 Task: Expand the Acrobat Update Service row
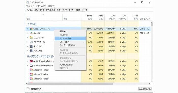(x=27, y=66)
